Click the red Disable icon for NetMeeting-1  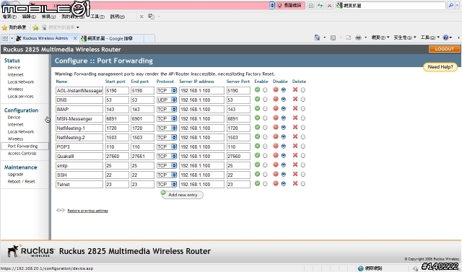point(276,127)
